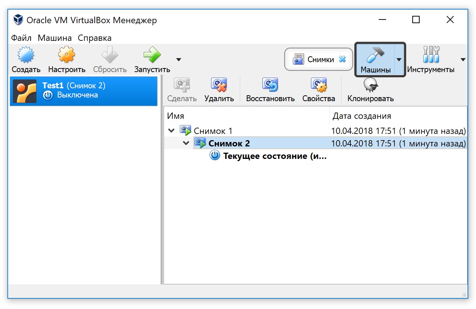Click the Снимок 1 creation date cell
Image resolution: width=476 pixels, height=309 pixels.
click(x=399, y=131)
